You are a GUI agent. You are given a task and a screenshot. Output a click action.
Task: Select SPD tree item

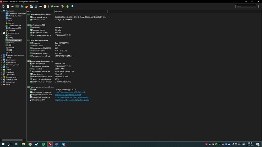tap(10, 45)
